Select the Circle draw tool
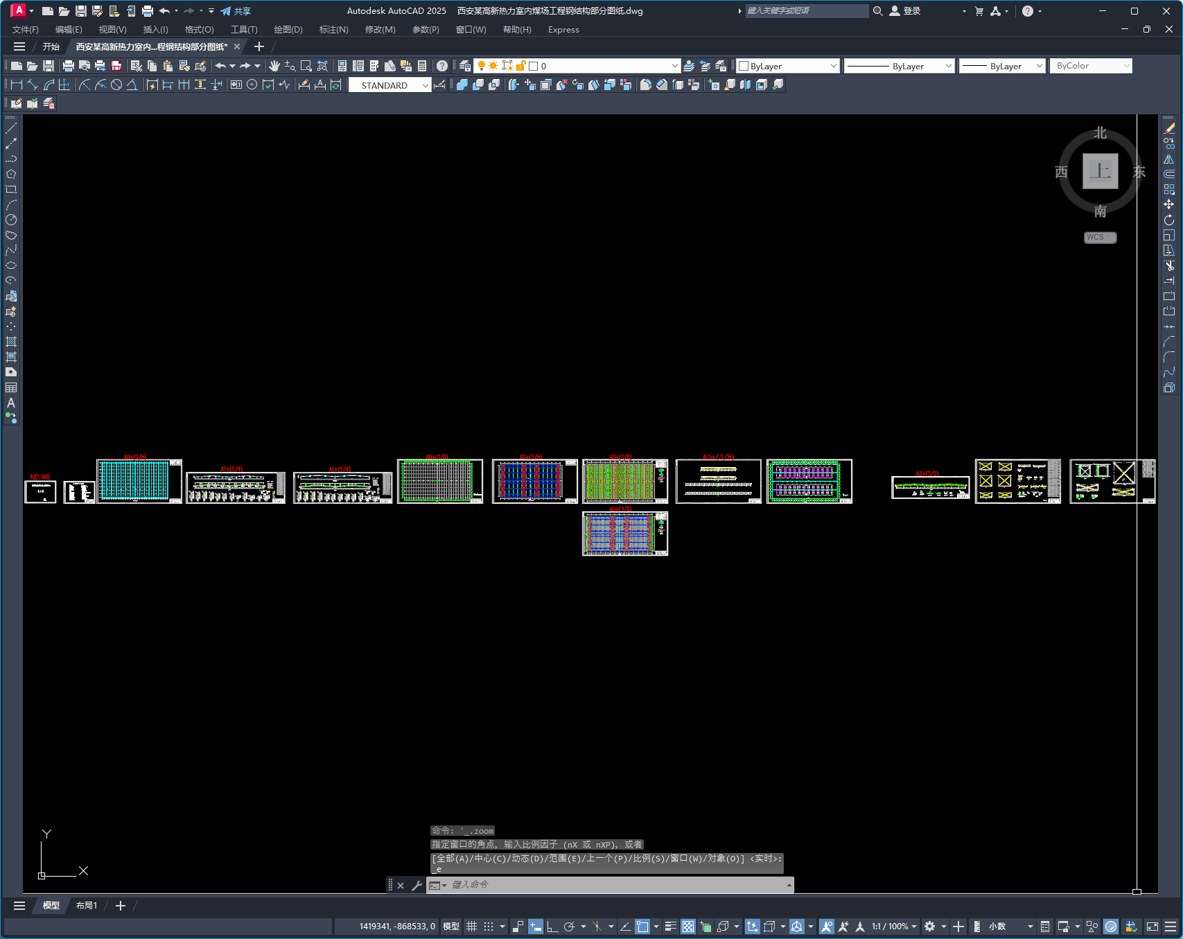The height and width of the screenshot is (939, 1183). tap(11, 220)
